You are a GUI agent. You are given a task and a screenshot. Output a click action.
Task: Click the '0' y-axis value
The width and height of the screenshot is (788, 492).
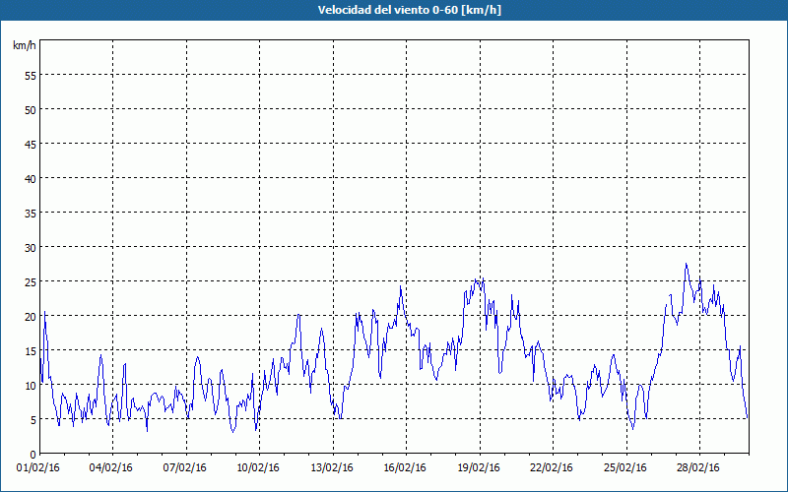[x=33, y=455]
